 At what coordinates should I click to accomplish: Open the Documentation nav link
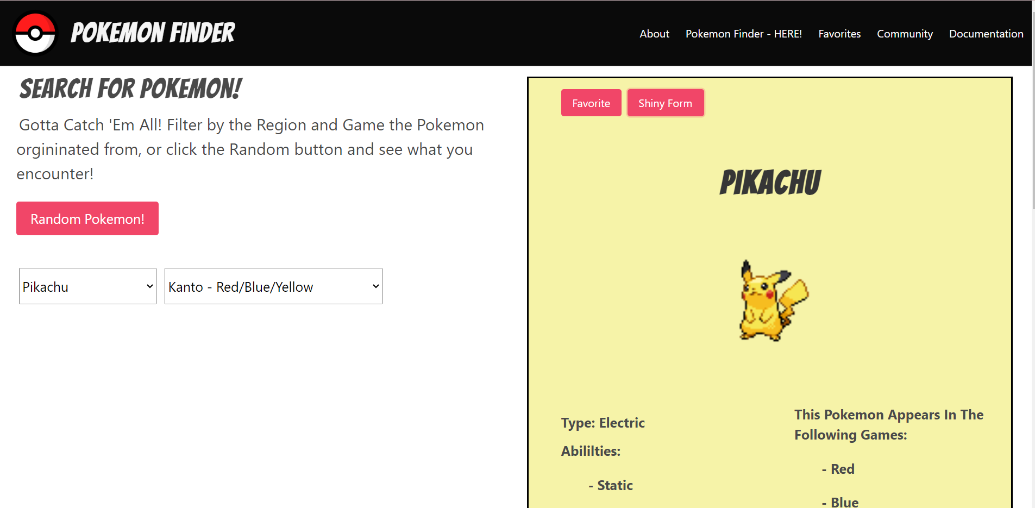tap(986, 34)
